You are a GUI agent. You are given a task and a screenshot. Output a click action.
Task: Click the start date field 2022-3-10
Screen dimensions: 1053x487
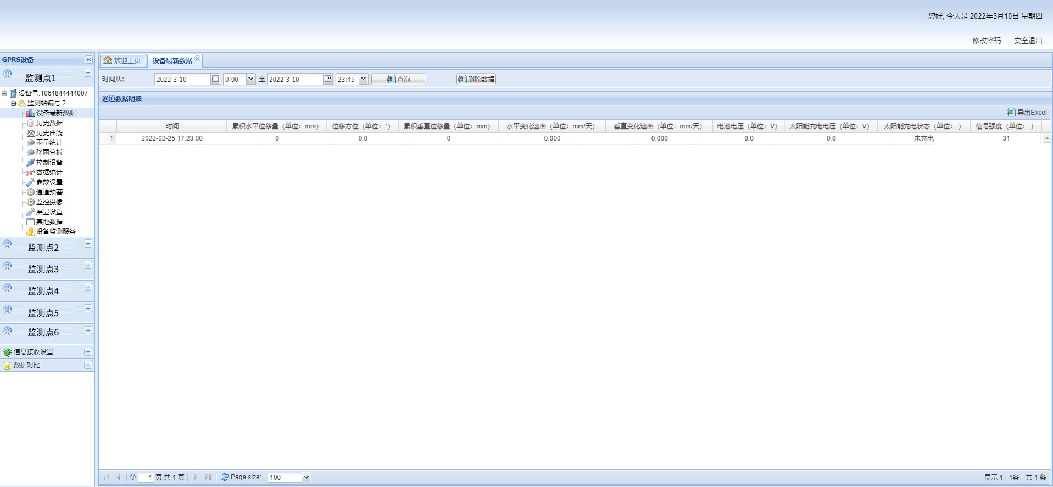(x=182, y=79)
